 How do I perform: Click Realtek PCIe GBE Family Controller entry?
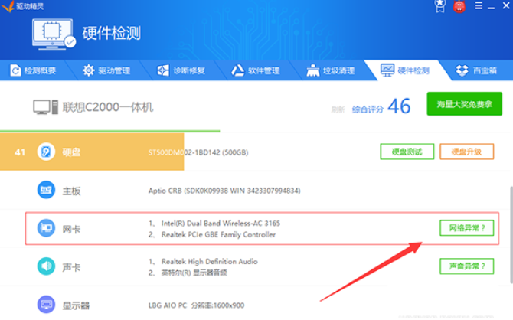tap(218, 234)
